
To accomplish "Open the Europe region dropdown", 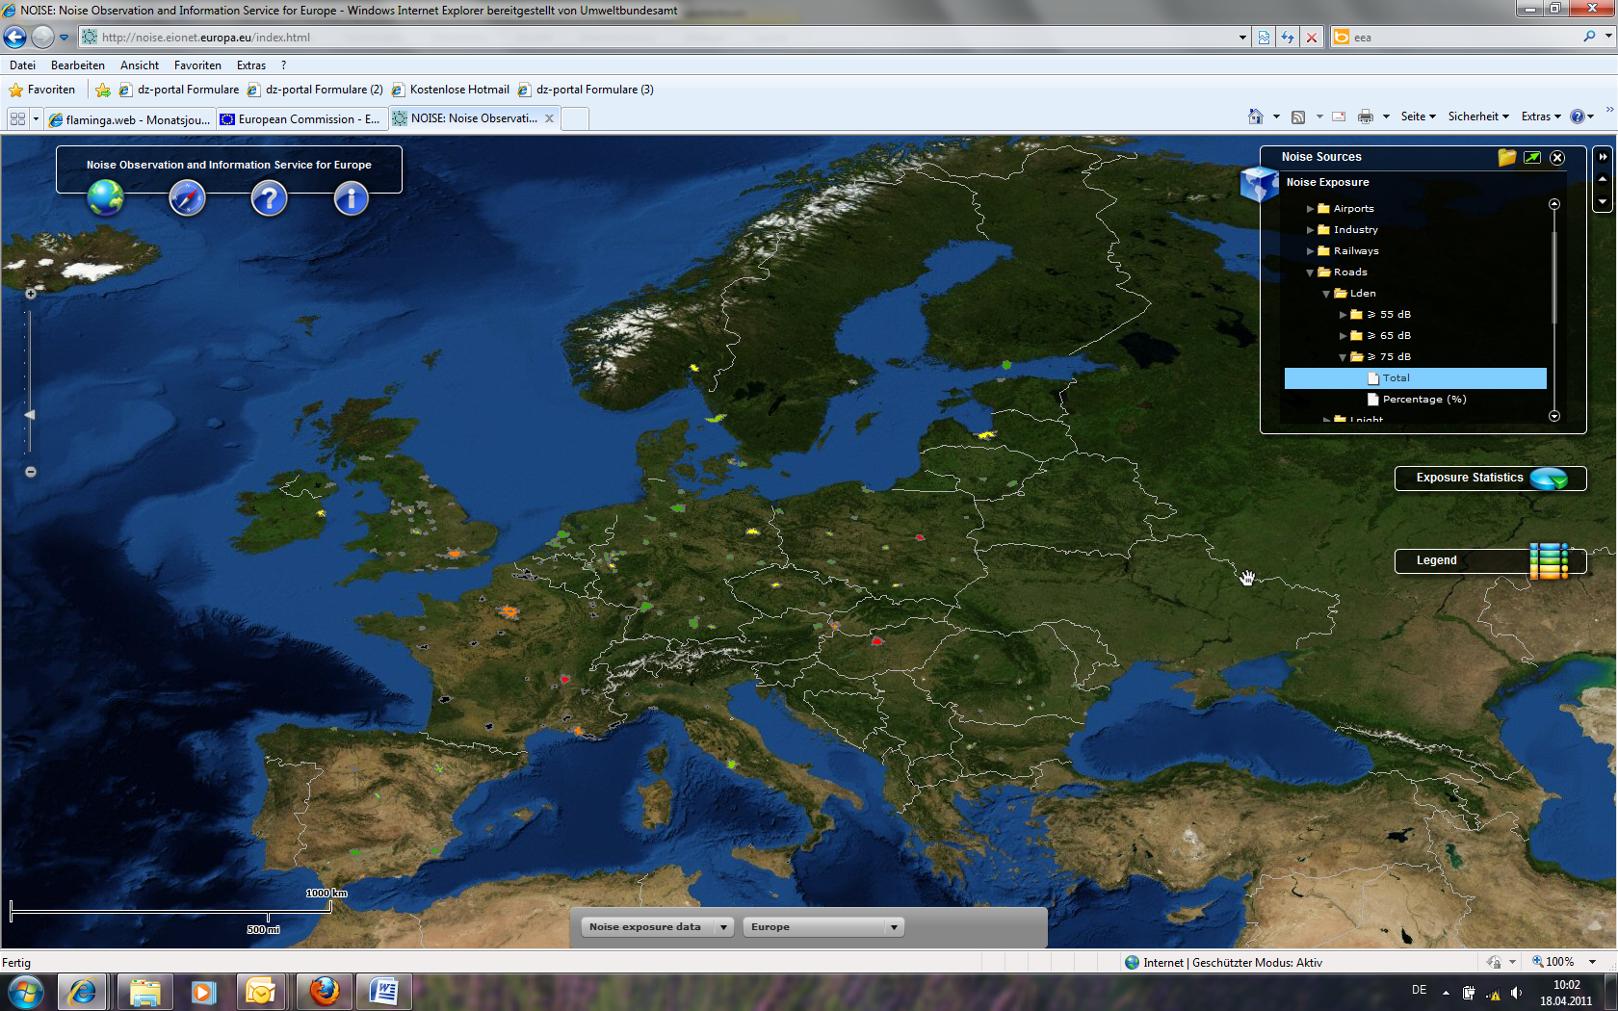I will click(x=823, y=927).
